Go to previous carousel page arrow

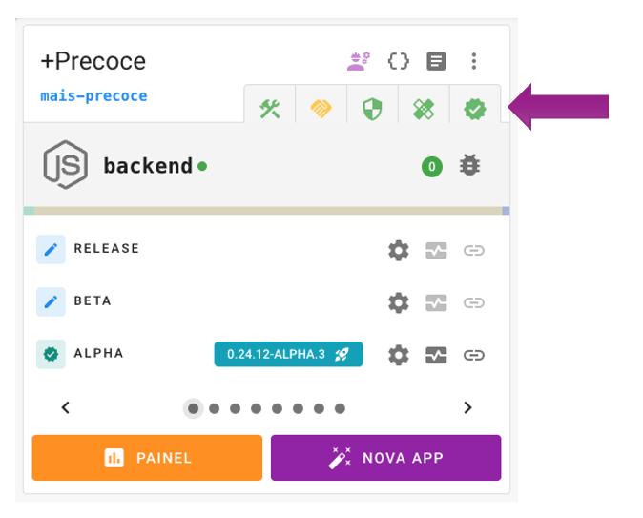66,407
